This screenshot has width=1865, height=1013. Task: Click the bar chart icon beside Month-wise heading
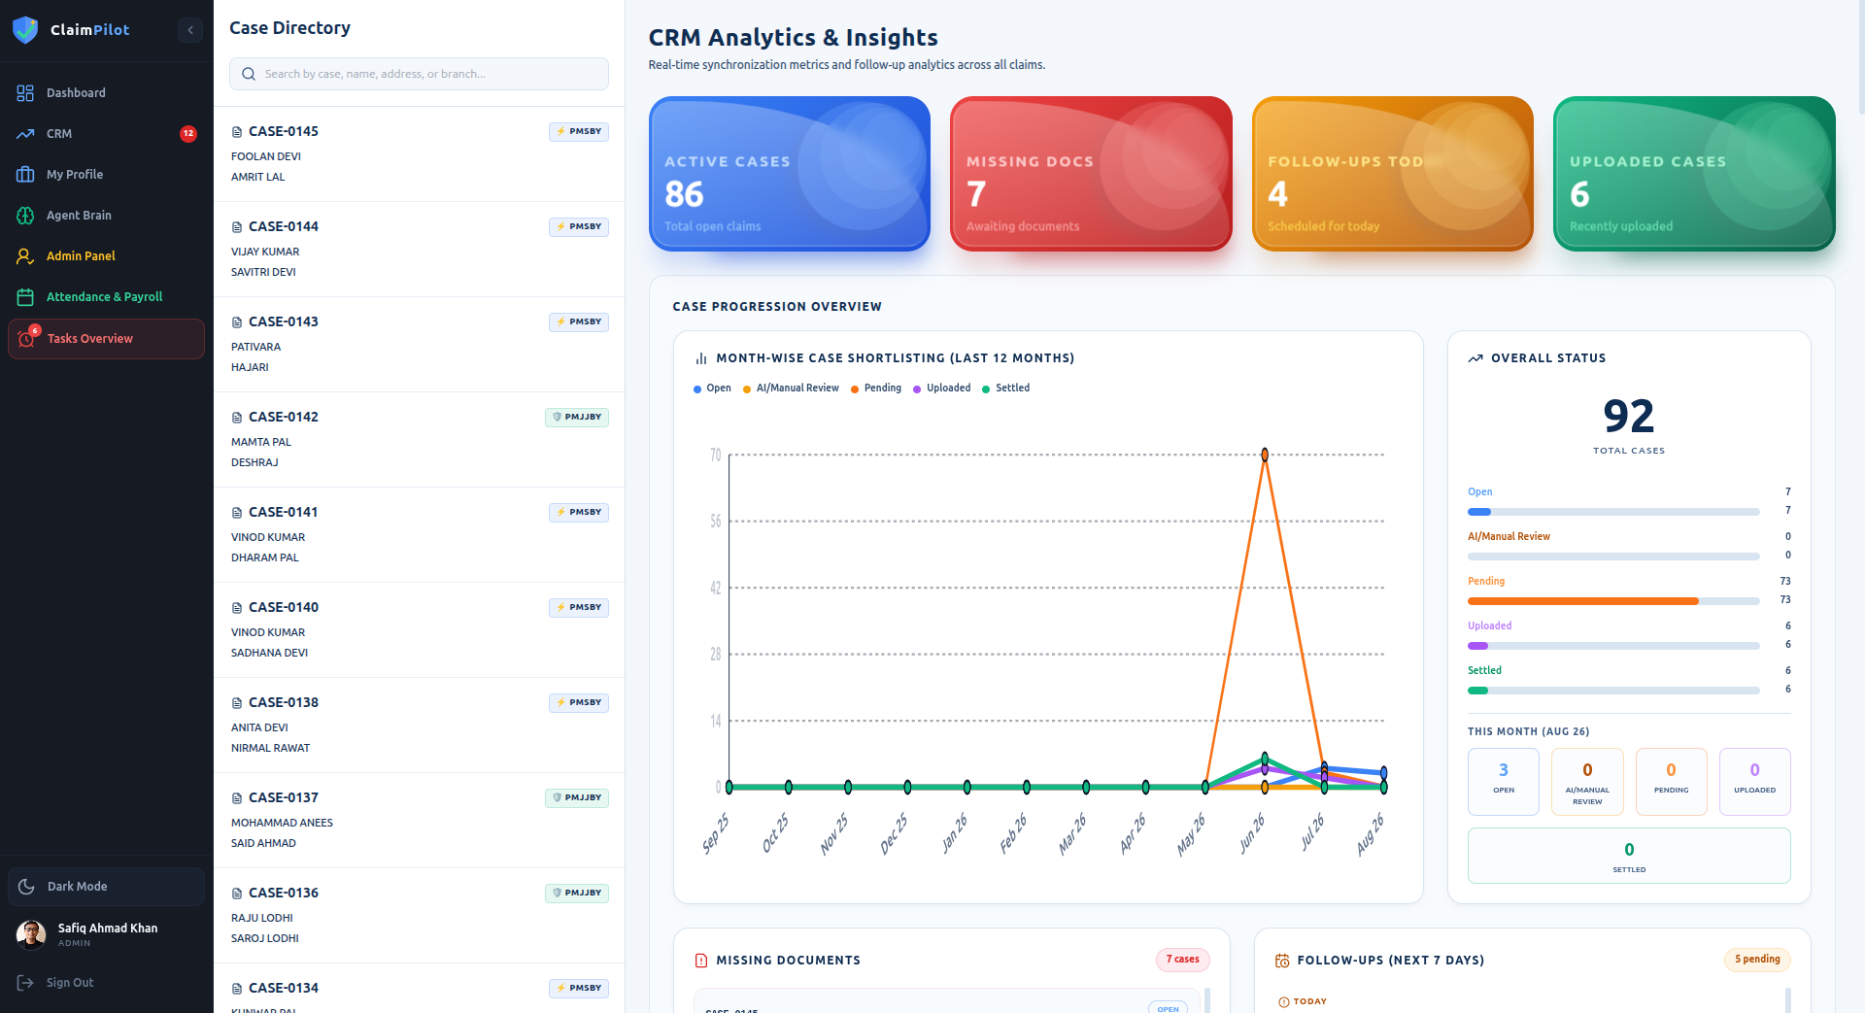pyautogui.click(x=701, y=358)
